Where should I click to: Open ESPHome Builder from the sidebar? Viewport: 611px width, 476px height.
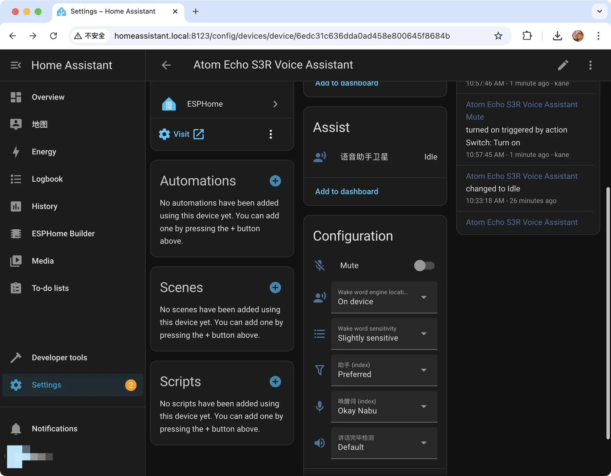tap(63, 233)
